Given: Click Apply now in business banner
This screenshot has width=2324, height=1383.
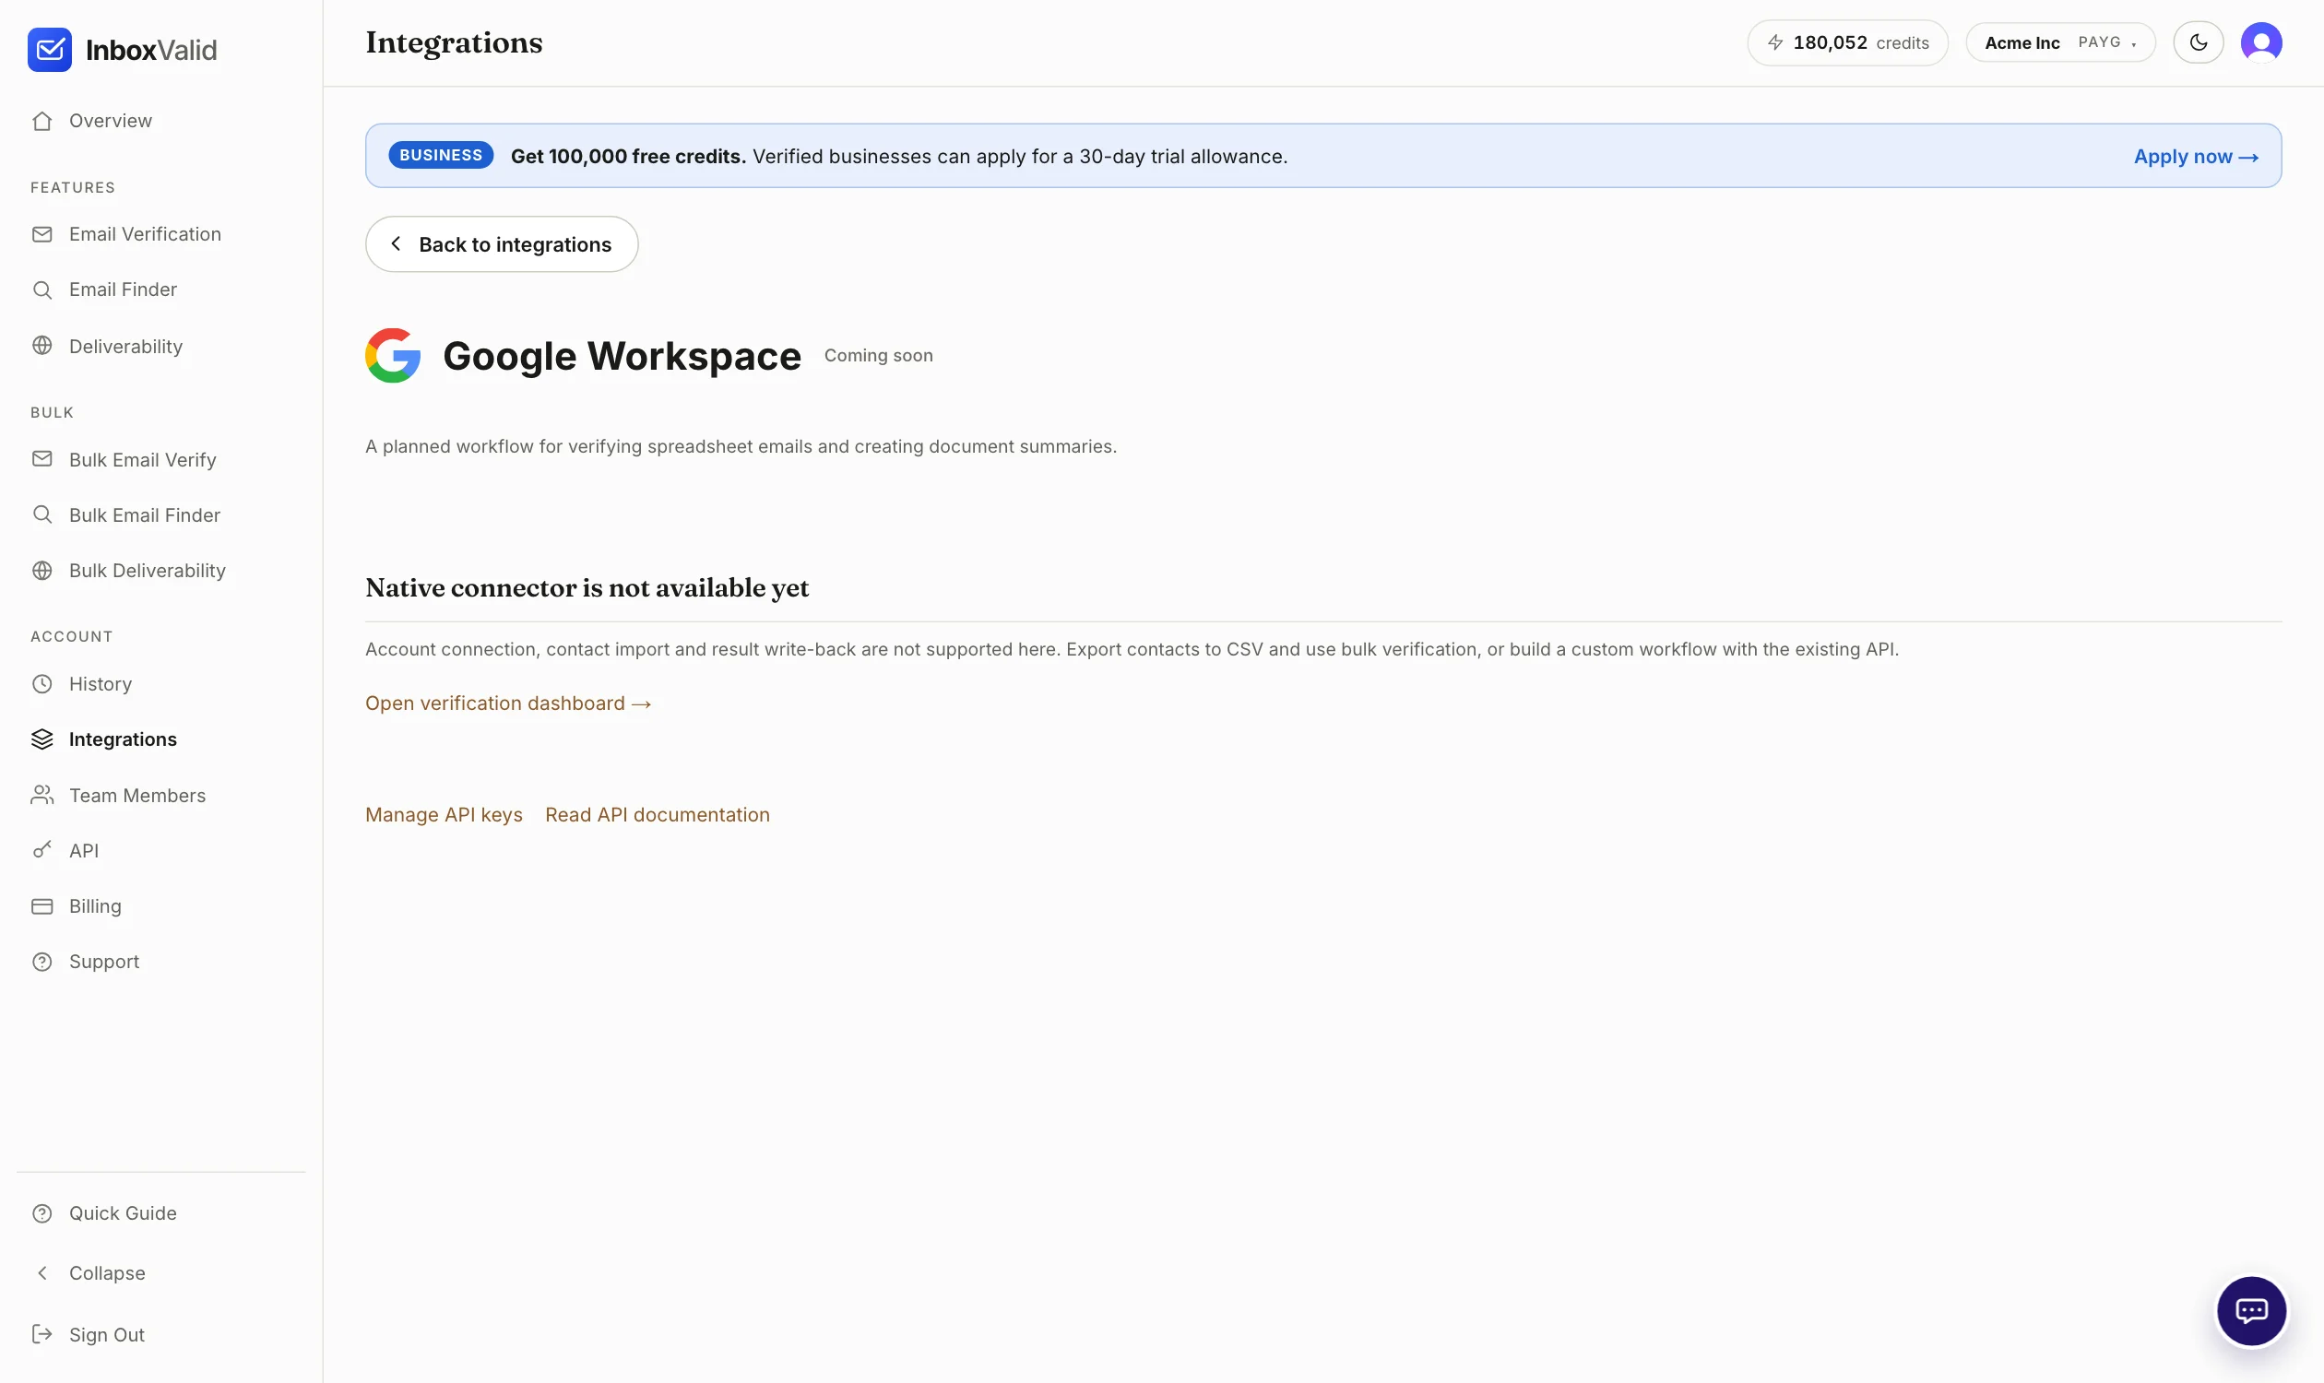Looking at the screenshot, I should (x=2196, y=157).
